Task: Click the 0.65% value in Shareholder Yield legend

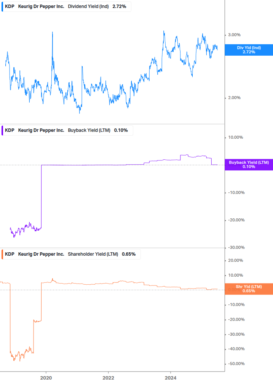Action: pos(129,254)
